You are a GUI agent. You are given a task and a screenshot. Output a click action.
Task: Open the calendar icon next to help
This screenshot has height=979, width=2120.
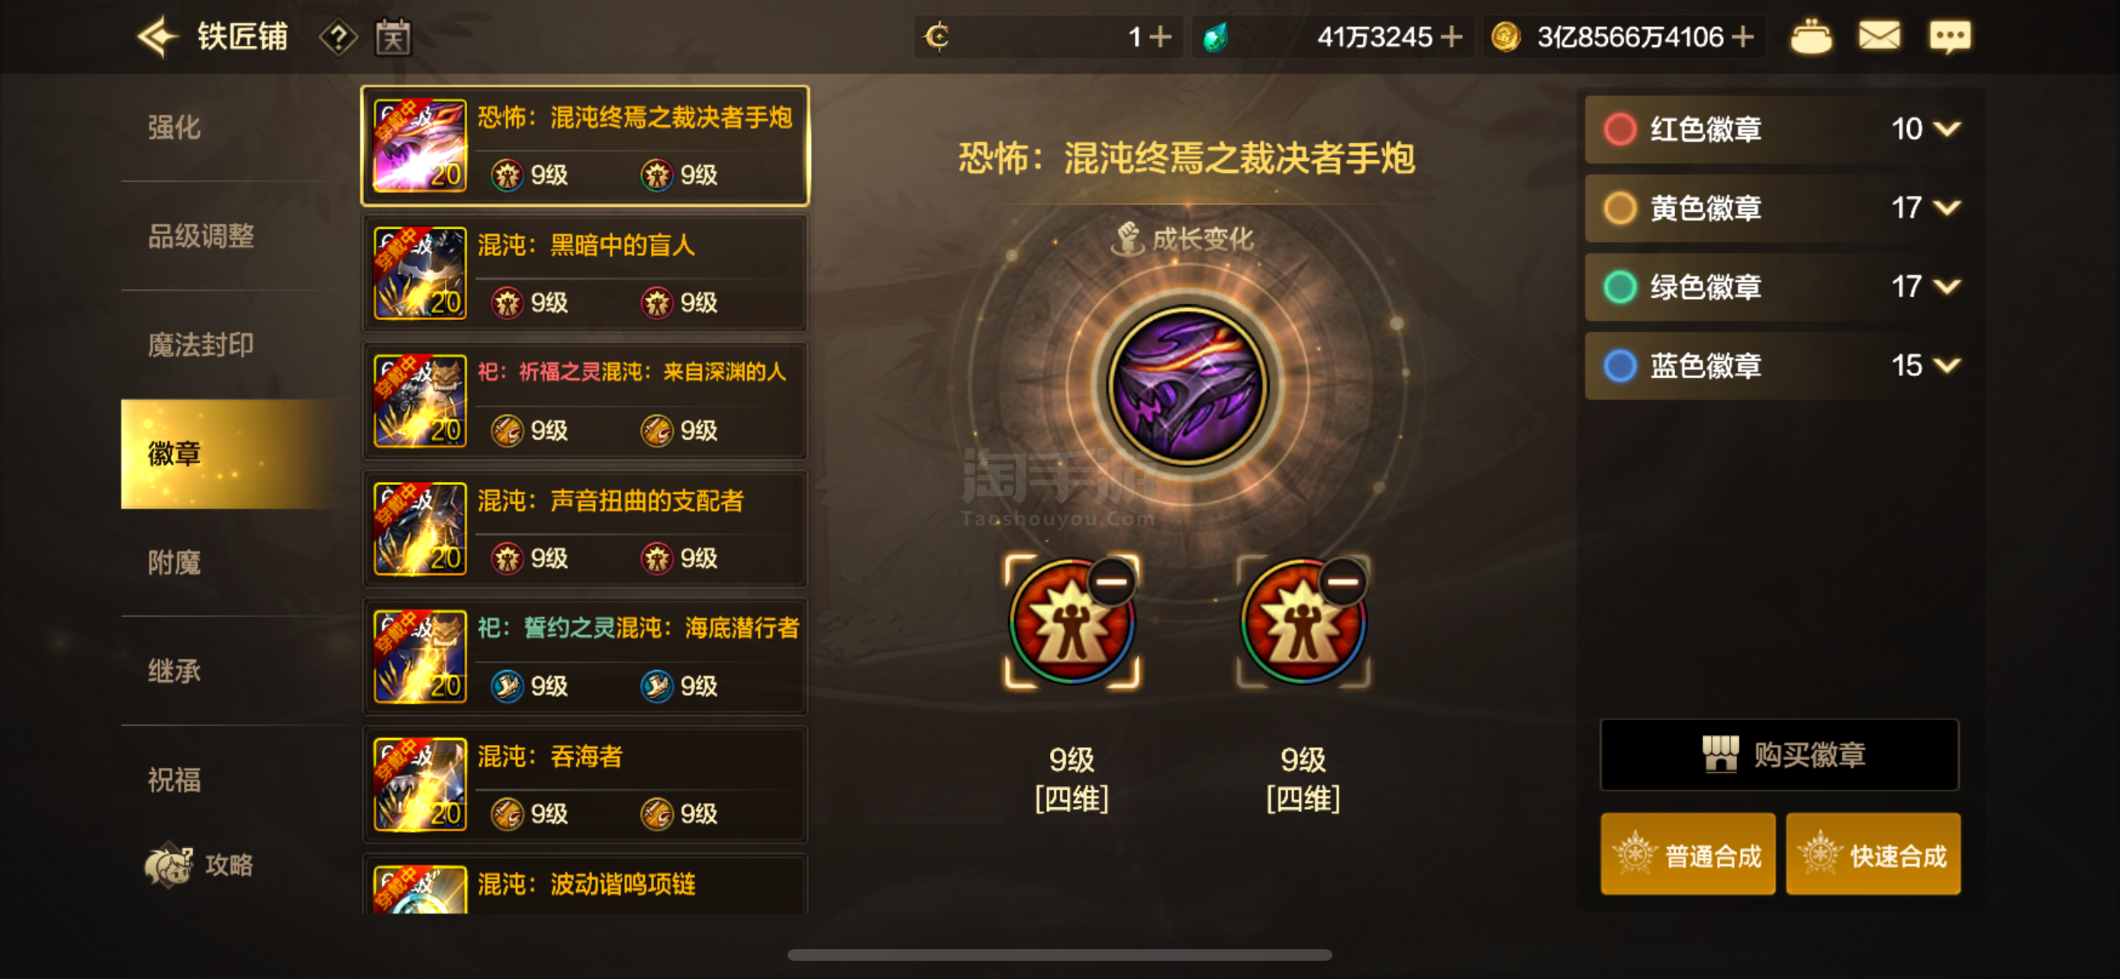click(393, 37)
